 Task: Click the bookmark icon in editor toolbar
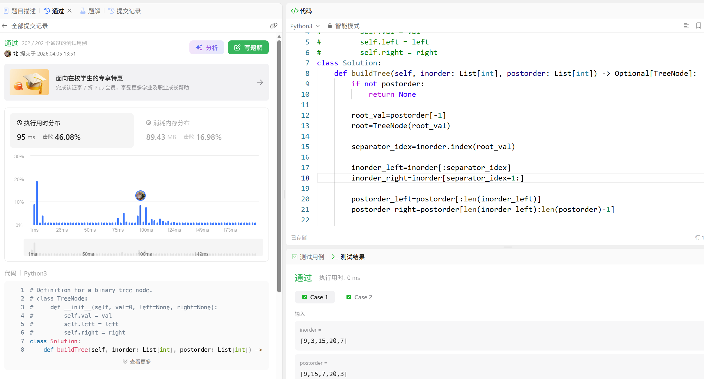698,26
